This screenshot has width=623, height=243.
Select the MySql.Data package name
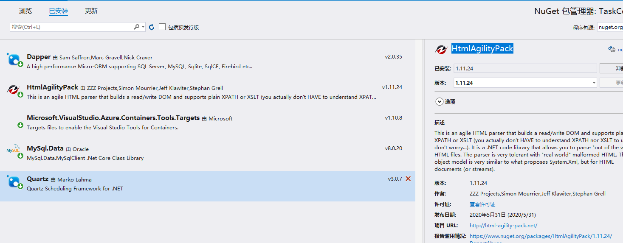[x=45, y=148]
